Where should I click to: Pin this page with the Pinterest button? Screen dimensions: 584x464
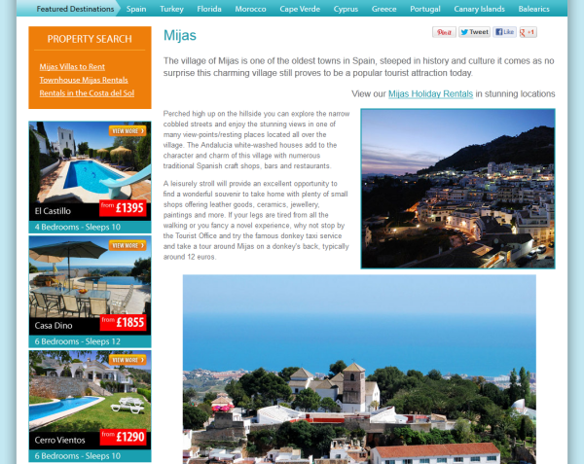point(444,32)
